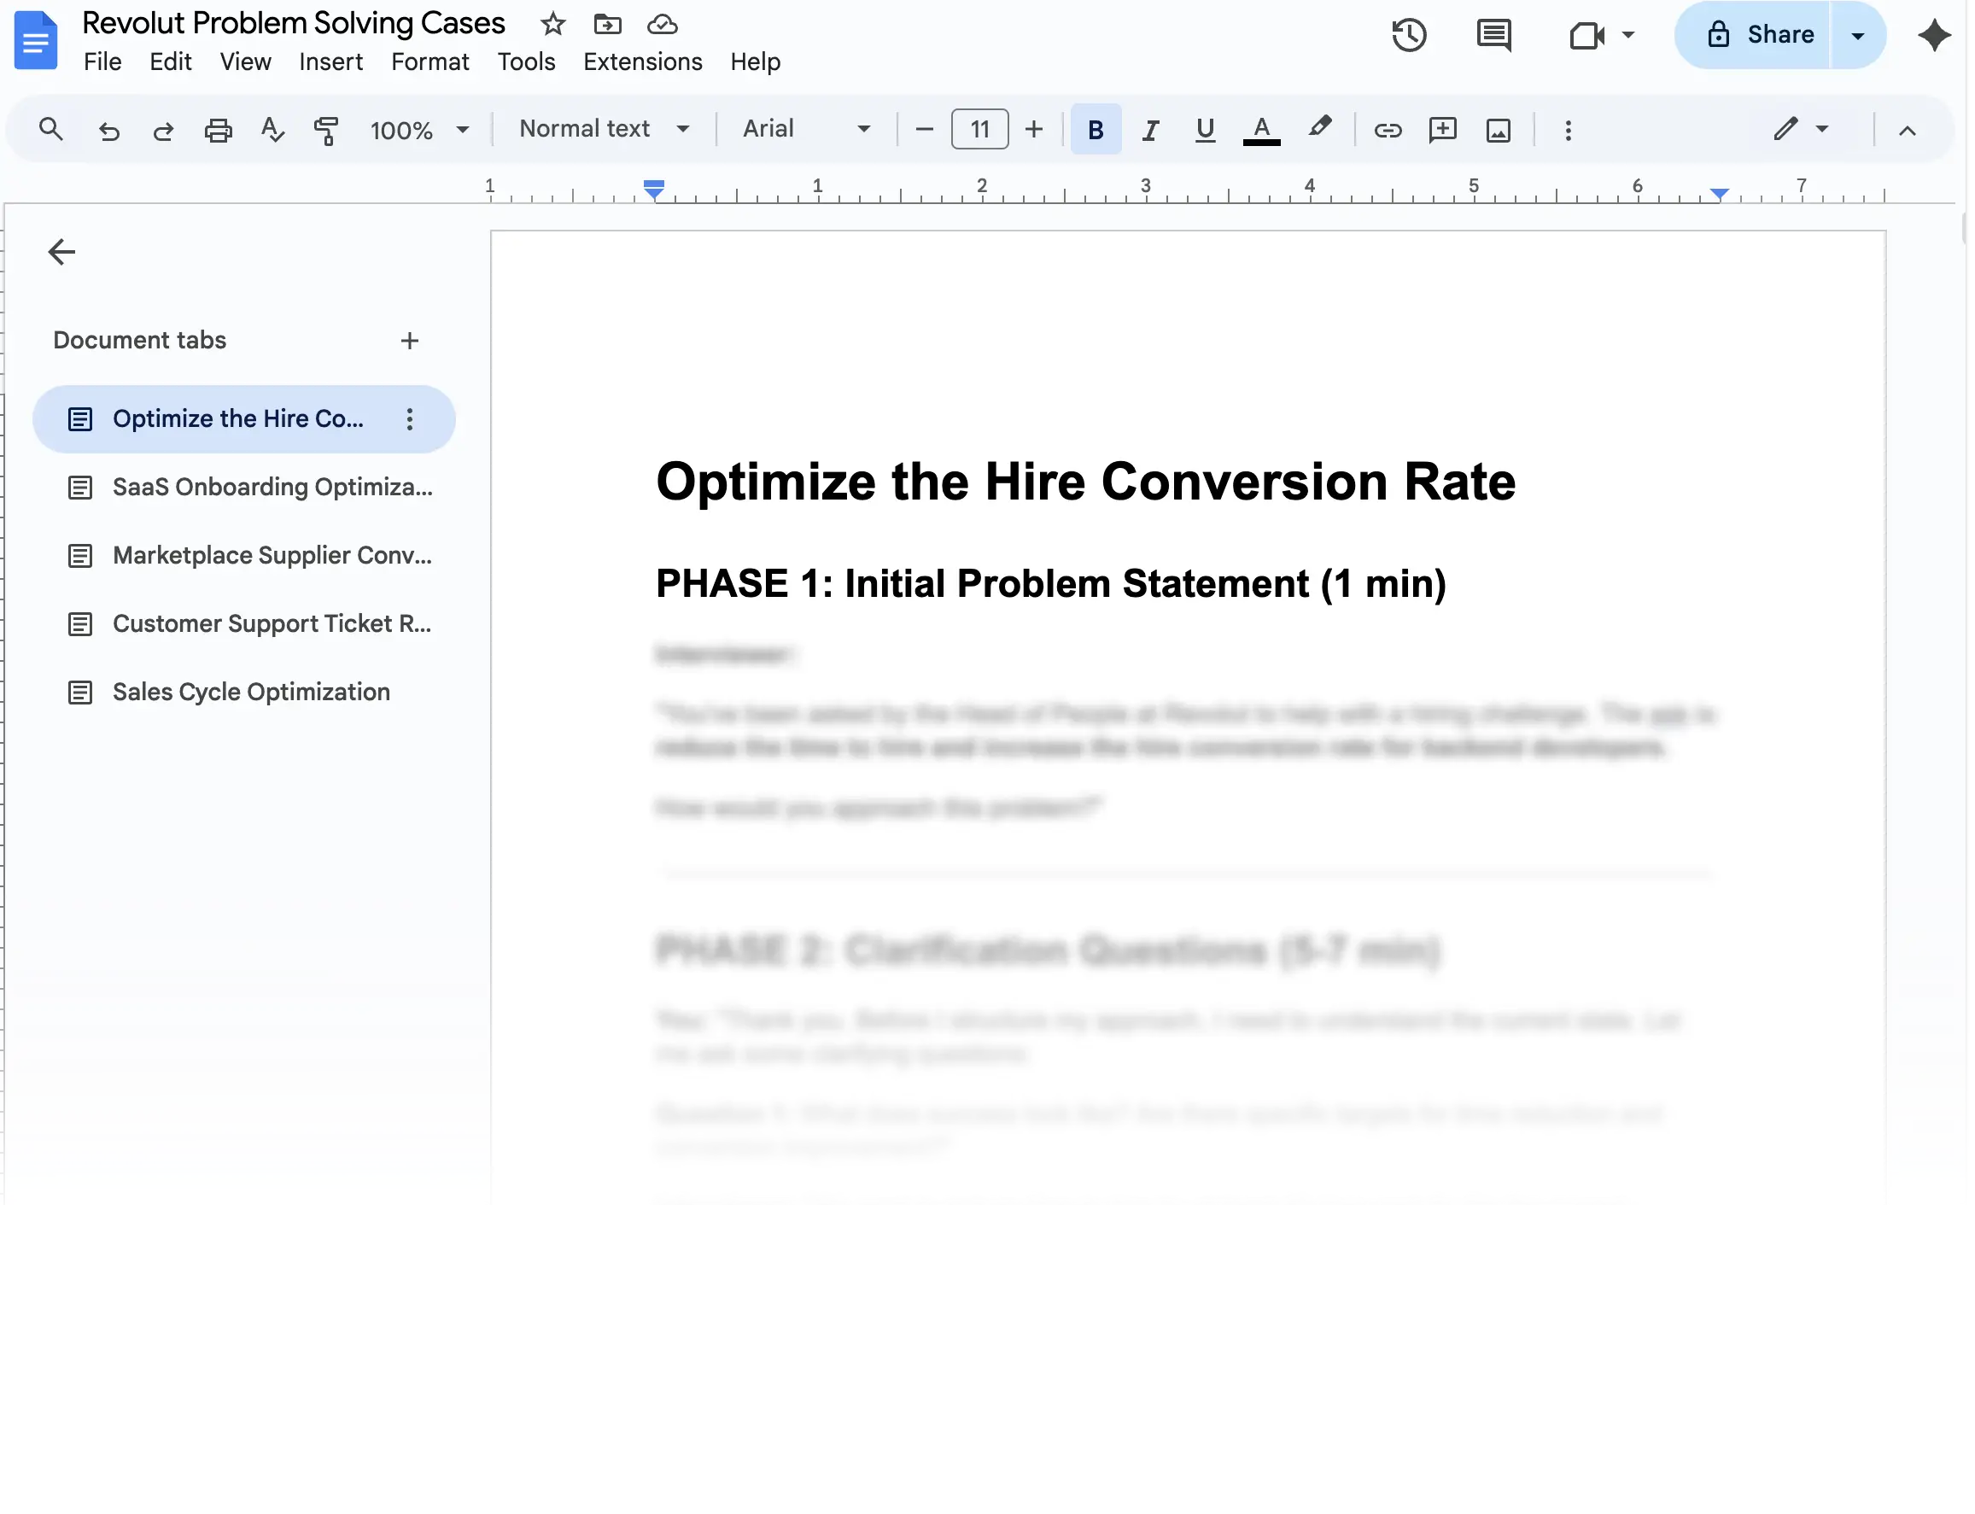Redo the last action
The image size is (1975, 1514).
tap(163, 131)
